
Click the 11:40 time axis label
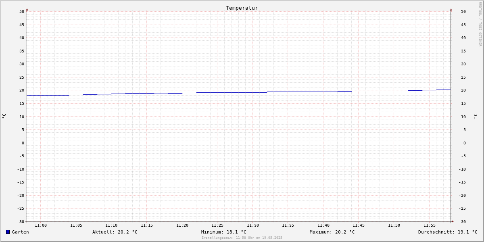coord(323,225)
